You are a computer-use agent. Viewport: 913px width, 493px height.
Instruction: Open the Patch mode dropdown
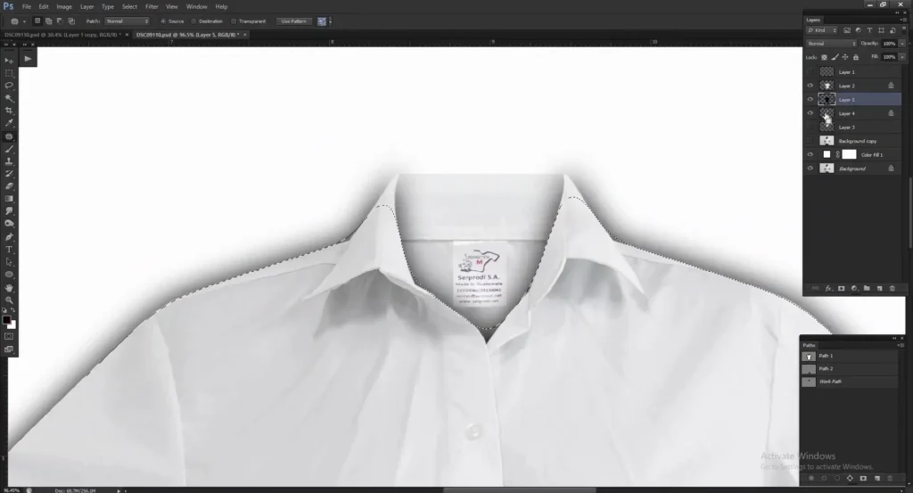pyautogui.click(x=127, y=21)
